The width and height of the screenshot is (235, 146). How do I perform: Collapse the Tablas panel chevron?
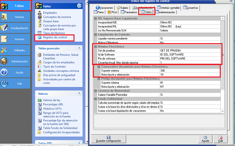[x=79, y=6]
